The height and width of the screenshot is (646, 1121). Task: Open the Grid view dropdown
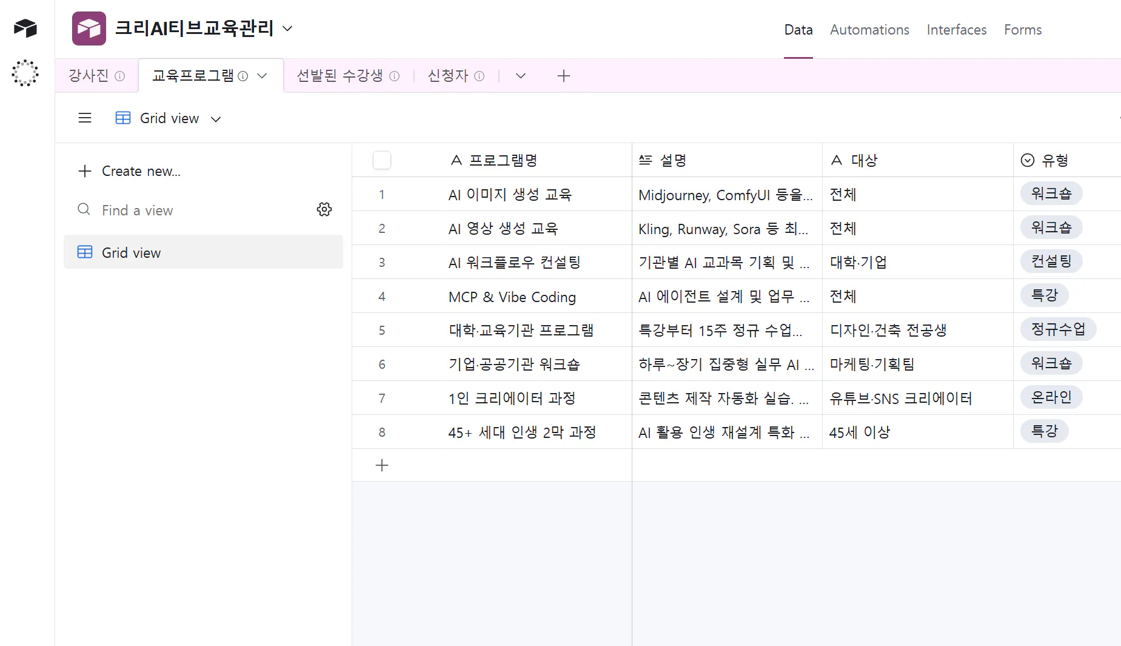[216, 118]
